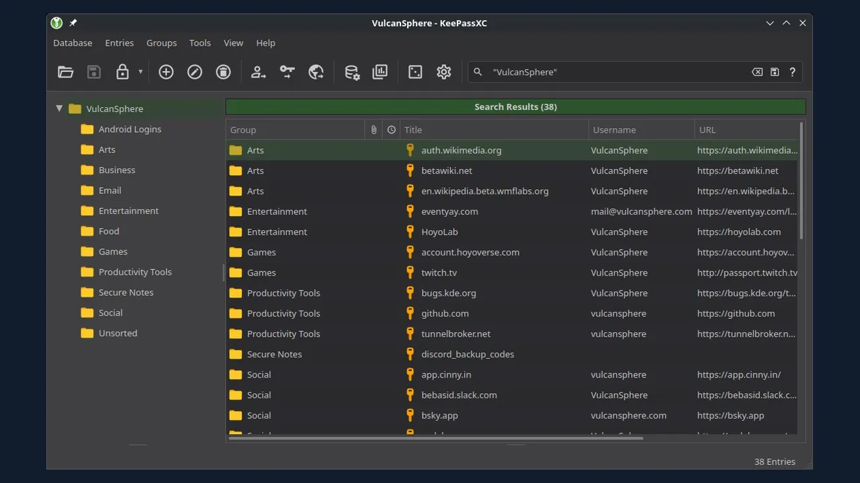The width and height of the screenshot is (860, 483).
Task: Open the Database menu
Action: click(73, 43)
